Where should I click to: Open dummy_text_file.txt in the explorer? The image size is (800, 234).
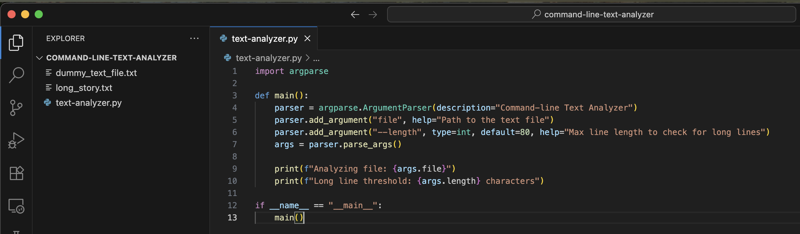(96, 73)
